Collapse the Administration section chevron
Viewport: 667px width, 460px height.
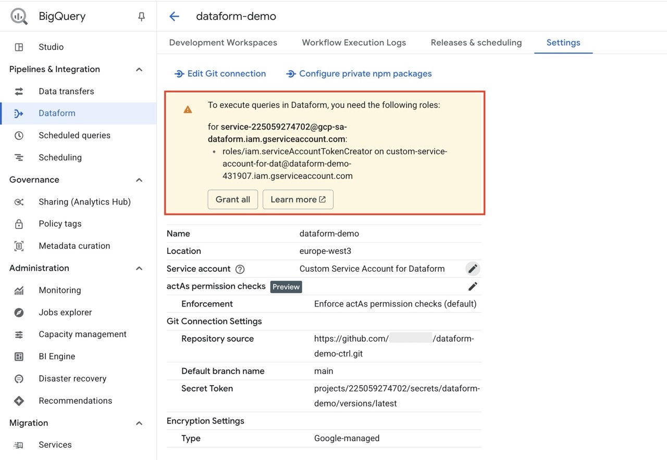(x=139, y=269)
